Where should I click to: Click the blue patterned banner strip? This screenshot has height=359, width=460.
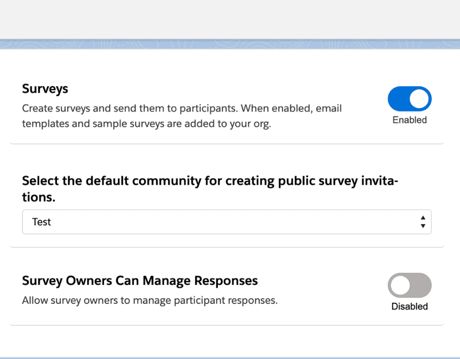point(230,44)
